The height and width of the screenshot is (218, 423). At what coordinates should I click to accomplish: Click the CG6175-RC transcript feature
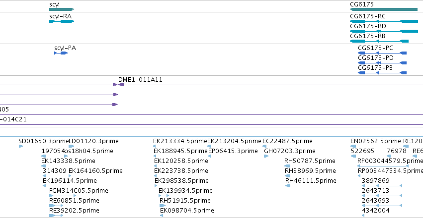point(384,21)
